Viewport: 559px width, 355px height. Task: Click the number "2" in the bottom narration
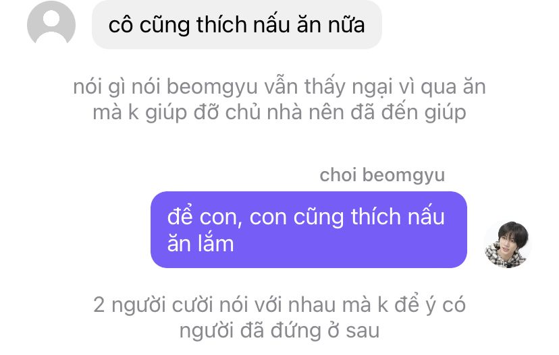[99, 305]
